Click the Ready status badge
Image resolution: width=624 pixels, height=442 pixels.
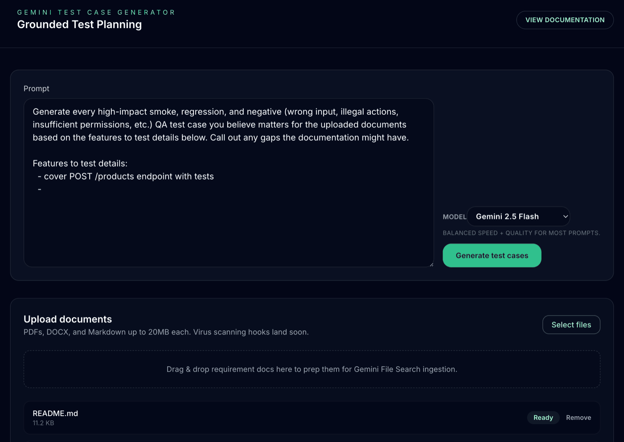click(543, 417)
